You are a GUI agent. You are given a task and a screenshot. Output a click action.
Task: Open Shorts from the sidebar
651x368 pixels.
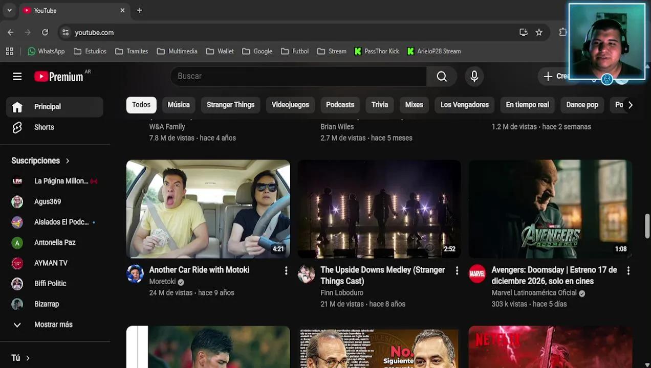55,127
